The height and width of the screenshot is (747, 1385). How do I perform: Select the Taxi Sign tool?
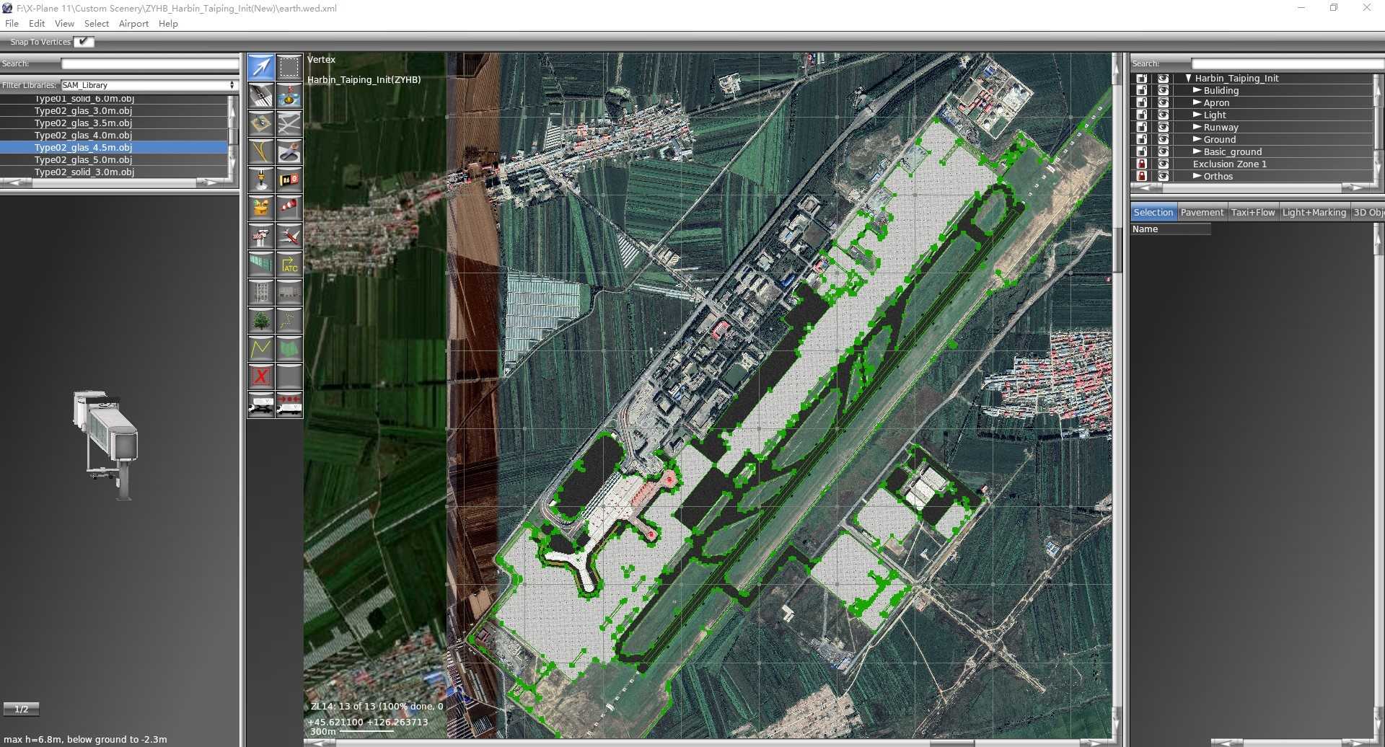289,180
